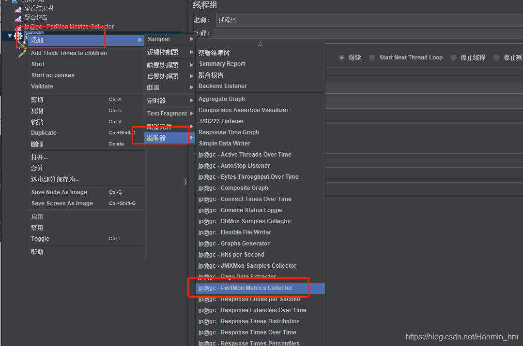Click the thread group gear icon

[19, 36]
